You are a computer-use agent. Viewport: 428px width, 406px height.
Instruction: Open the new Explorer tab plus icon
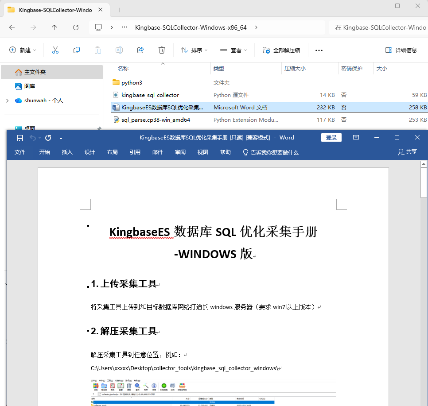[x=120, y=10]
